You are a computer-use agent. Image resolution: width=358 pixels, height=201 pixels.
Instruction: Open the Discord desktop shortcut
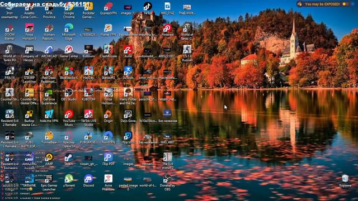tap(88, 181)
